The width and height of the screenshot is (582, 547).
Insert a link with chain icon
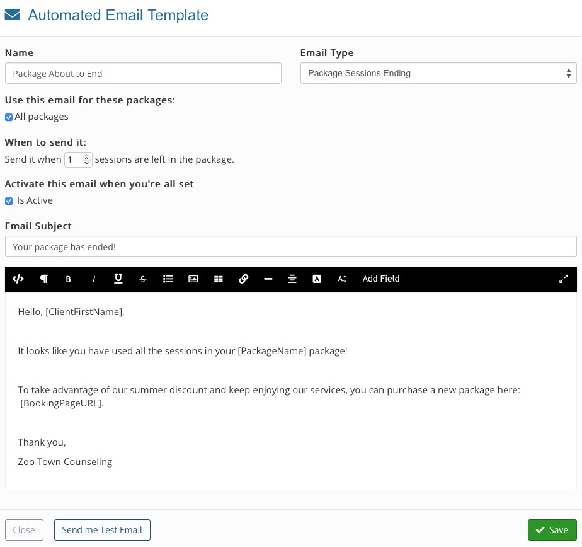click(244, 279)
